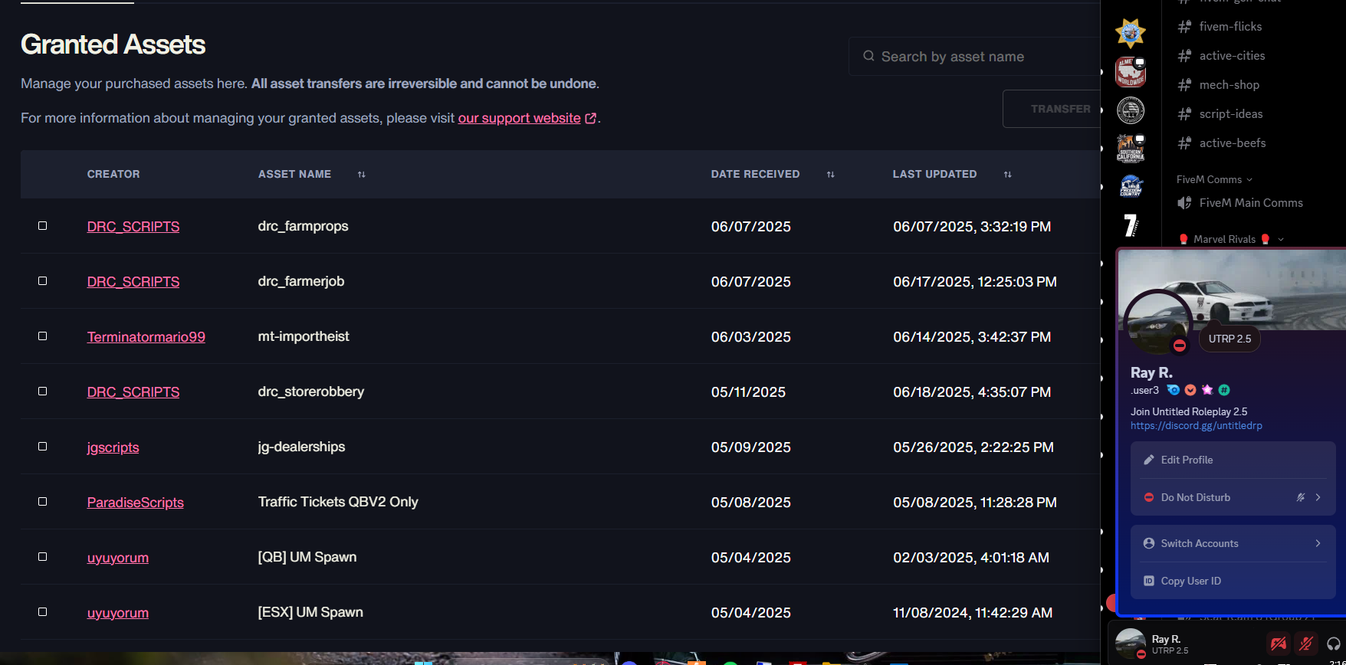Viewport: 1346px width, 665px height.
Task: Open uyuyorum creator link for [QB] UM Spawn
Action: (118, 558)
